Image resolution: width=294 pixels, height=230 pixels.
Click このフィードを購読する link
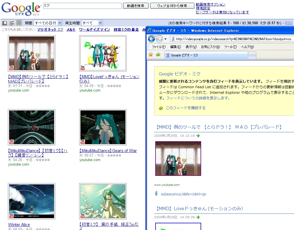pyautogui.click(x=186, y=108)
